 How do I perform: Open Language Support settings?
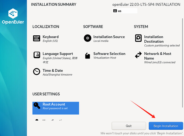pos(55,58)
